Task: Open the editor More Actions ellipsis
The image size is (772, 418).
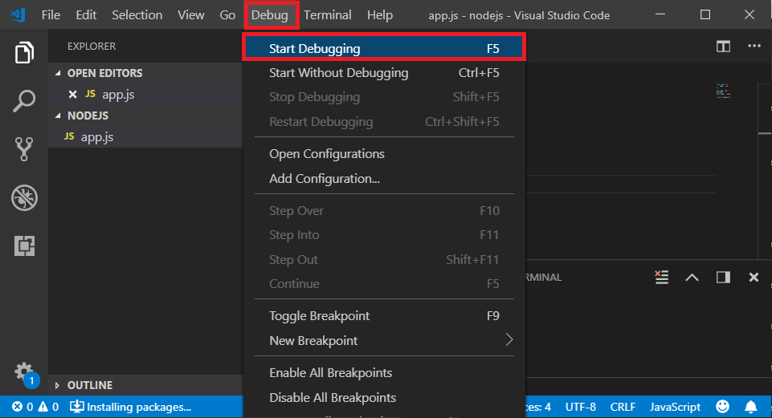Action: [754, 46]
